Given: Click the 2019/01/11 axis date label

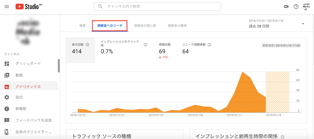Looking at the screenshot, I should pos(234,115).
